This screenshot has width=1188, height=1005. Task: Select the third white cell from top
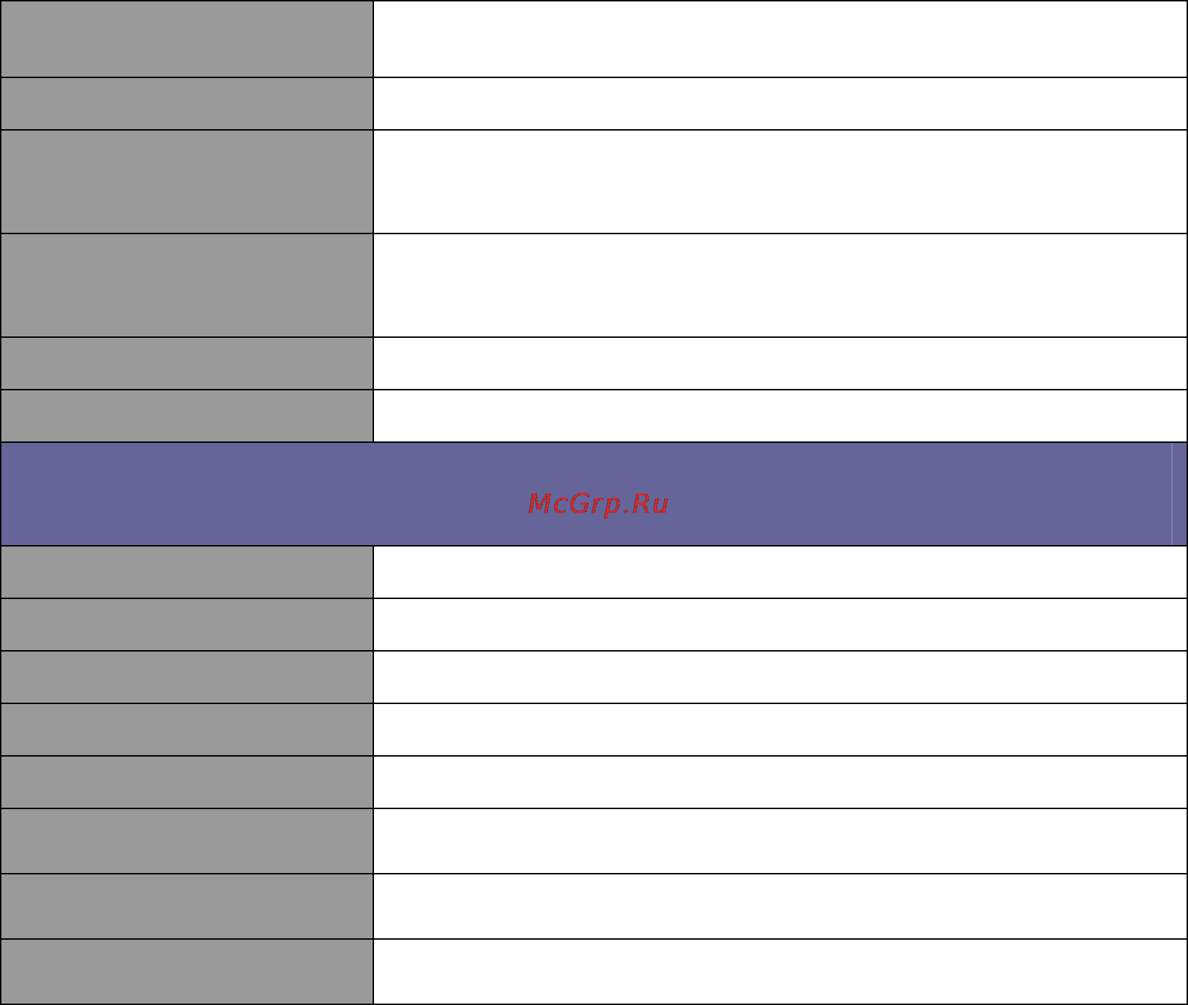coord(780,182)
